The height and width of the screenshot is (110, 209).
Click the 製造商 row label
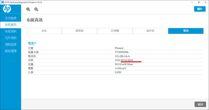pos(32,56)
